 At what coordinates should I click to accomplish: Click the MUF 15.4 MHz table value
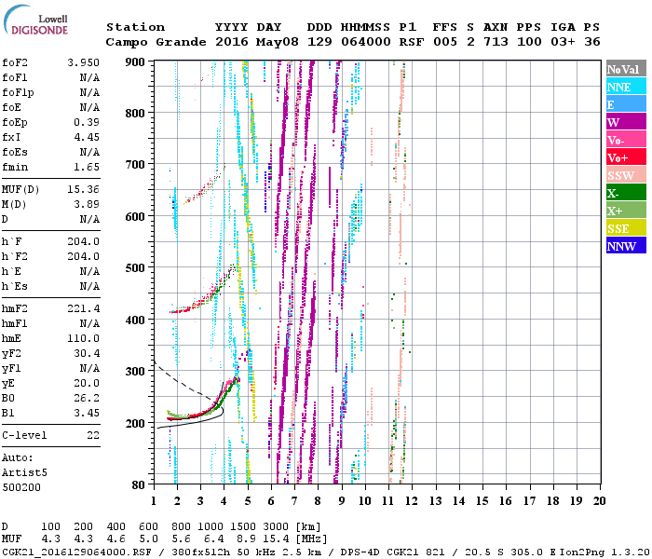coord(276,539)
